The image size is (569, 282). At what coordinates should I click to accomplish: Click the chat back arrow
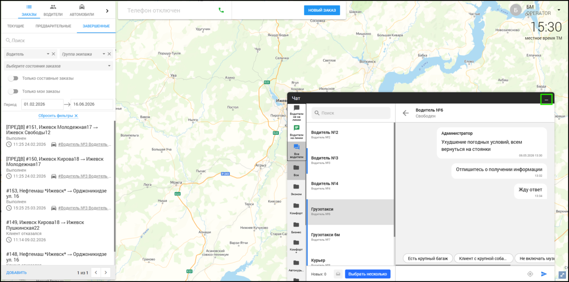pyautogui.click(x=405, y=113)
